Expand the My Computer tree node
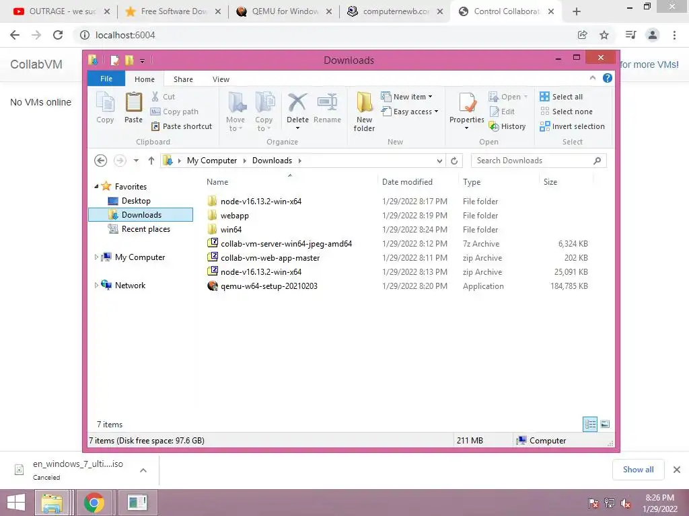Viewport: 689px width, 516px height. [x=96, y=257]
